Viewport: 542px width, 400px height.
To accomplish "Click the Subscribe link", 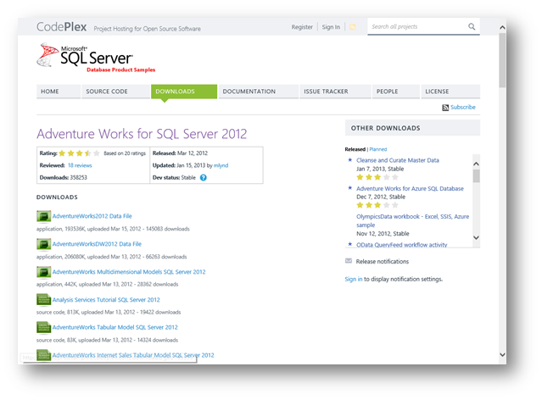I will 463,108.
